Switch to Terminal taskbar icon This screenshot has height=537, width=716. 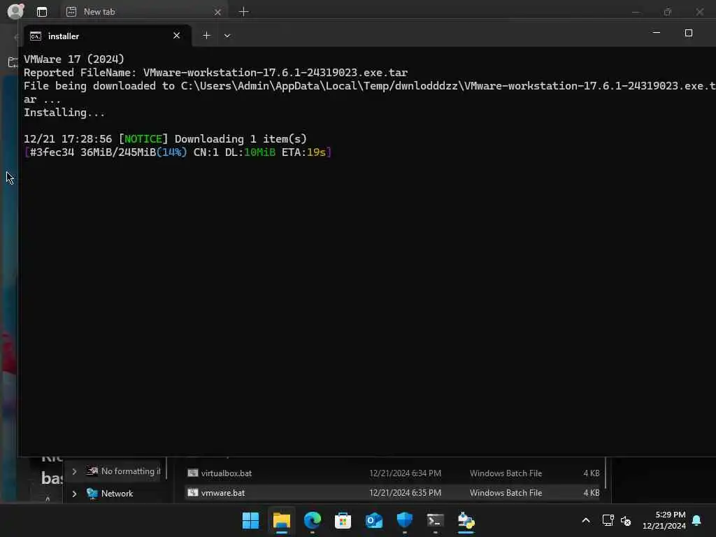(435, 520)
